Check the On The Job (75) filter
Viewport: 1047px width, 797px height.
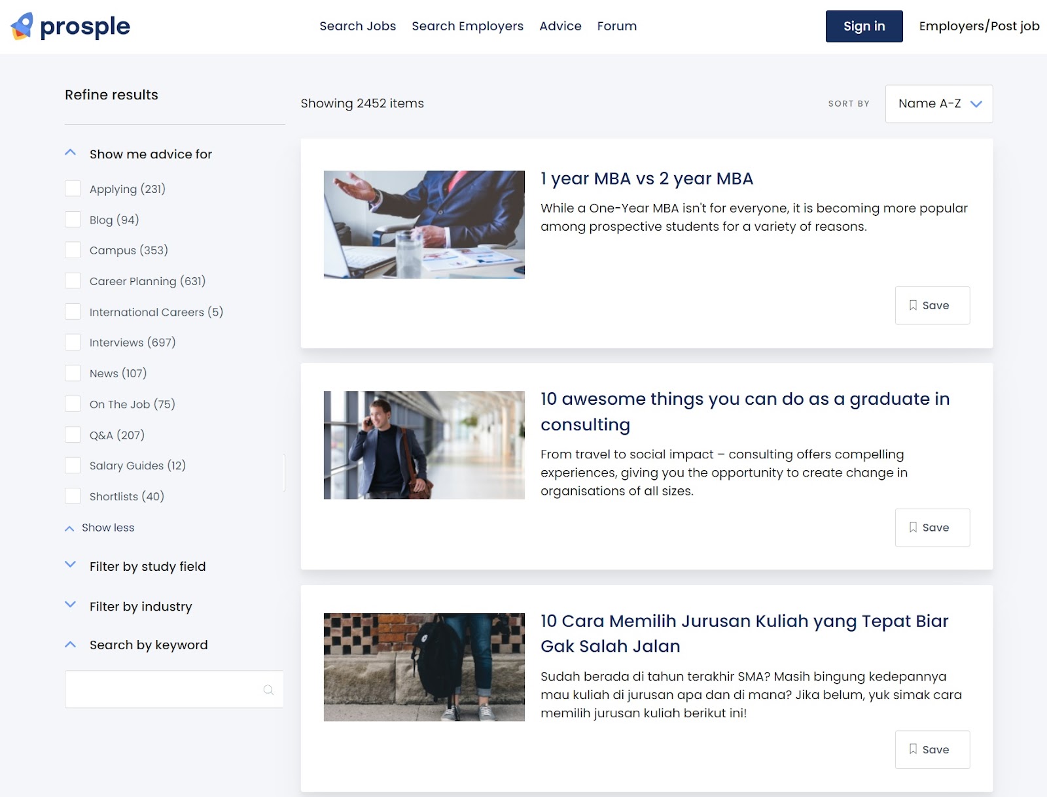click(x=73, y=404)
